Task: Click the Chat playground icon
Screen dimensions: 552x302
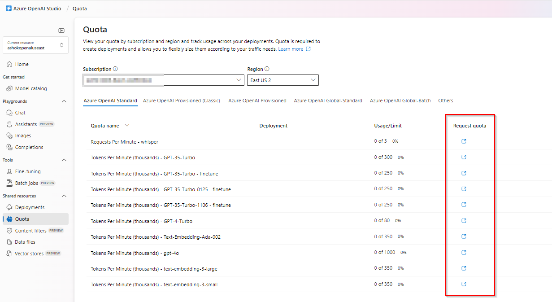Action: click(9, 113)
